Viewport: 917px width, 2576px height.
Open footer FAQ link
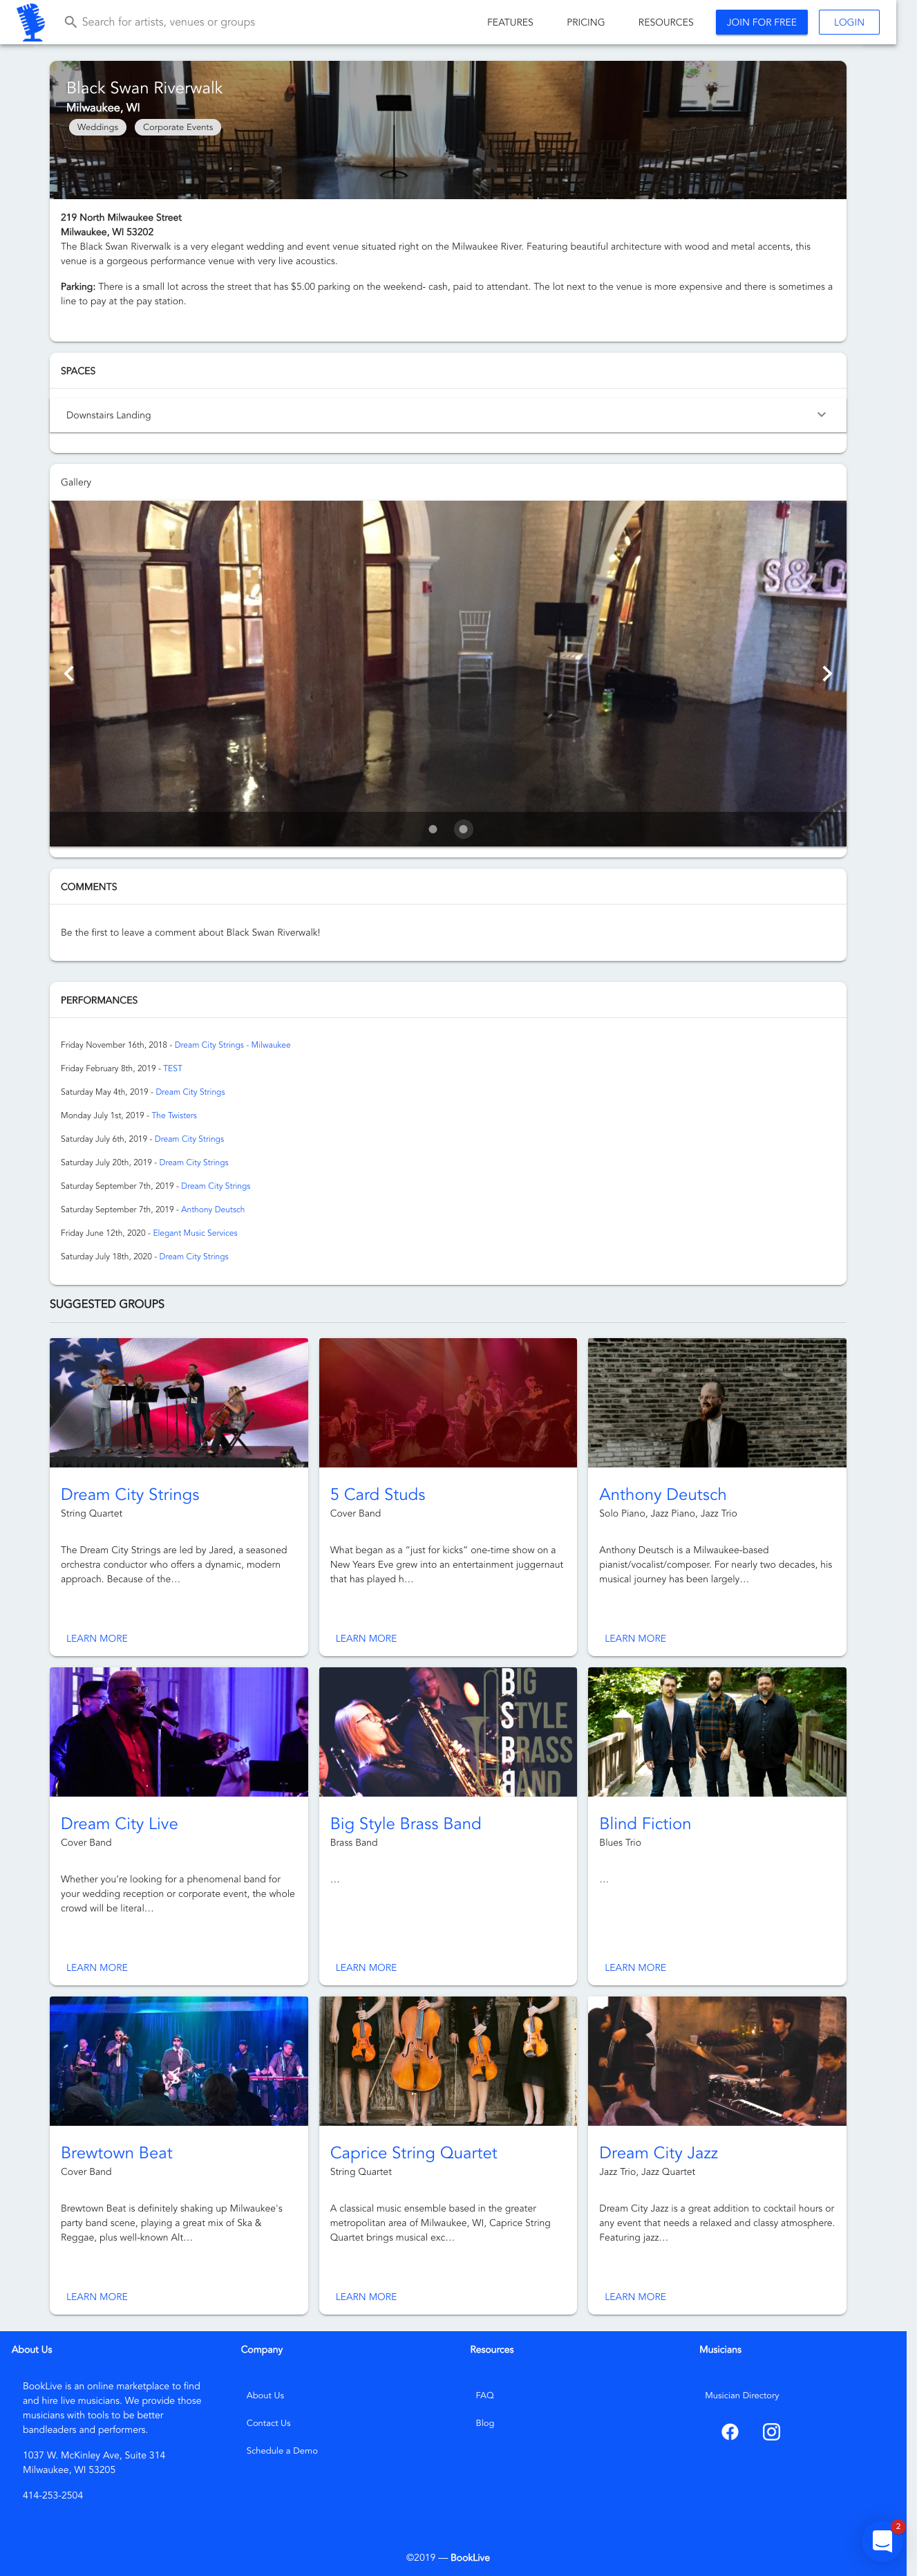coord(484,2395)
